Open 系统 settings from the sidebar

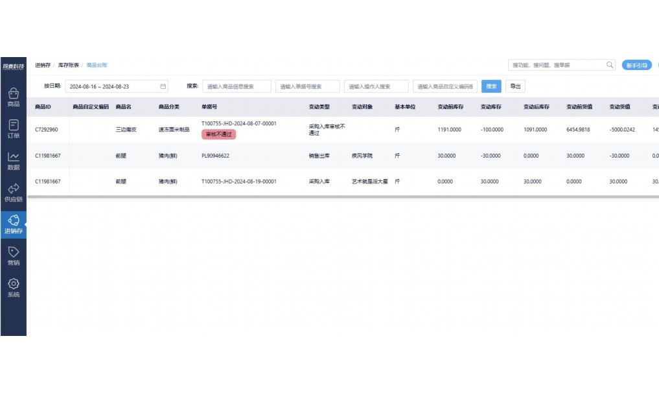pyautogui.click(x=13, y=286)
